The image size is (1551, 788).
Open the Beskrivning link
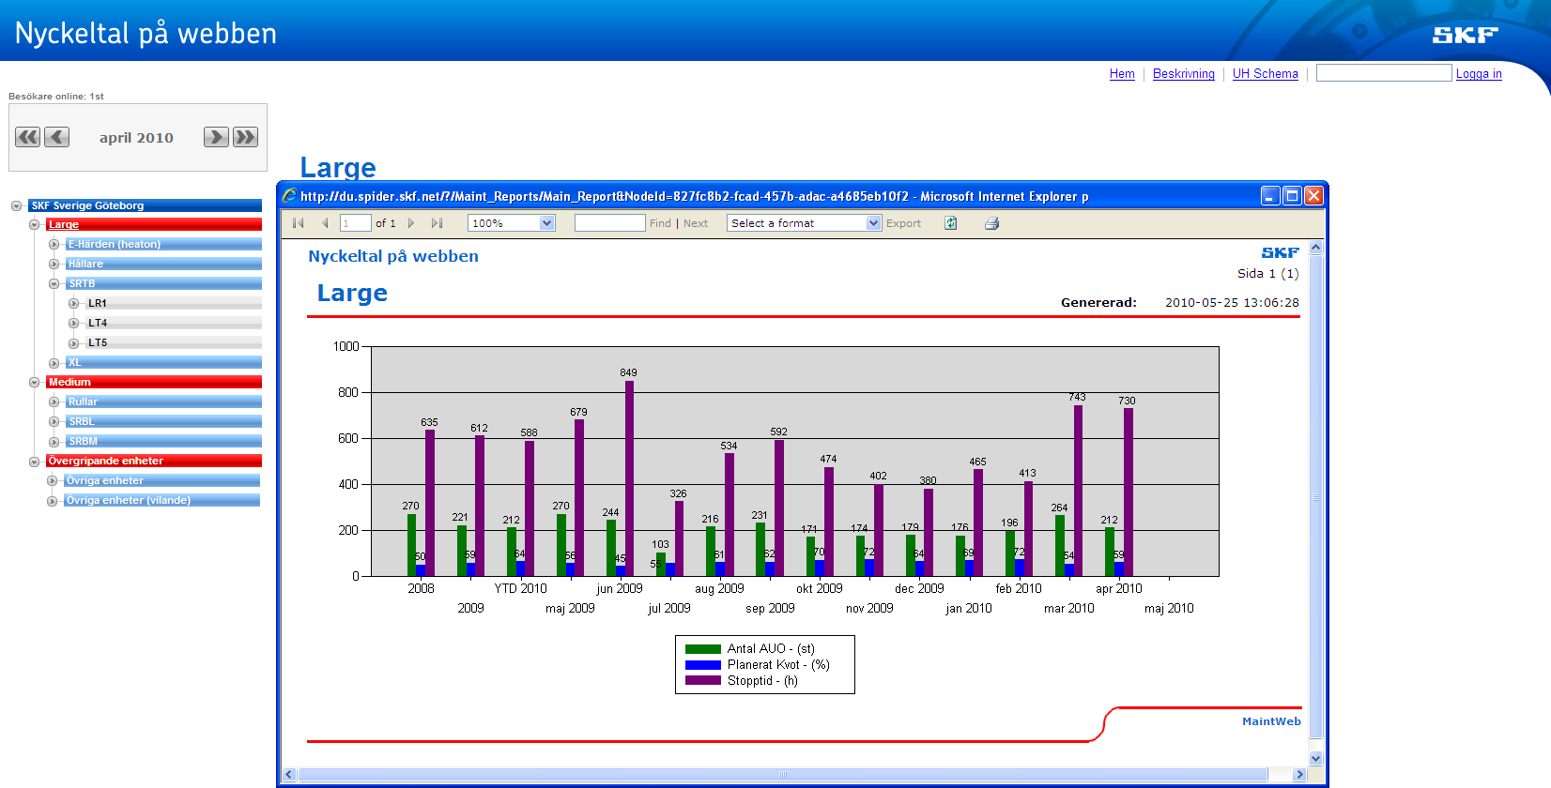point(1184,74)
